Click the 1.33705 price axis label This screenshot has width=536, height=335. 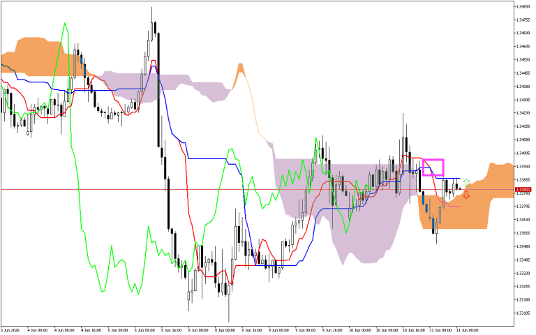point(523,207)
